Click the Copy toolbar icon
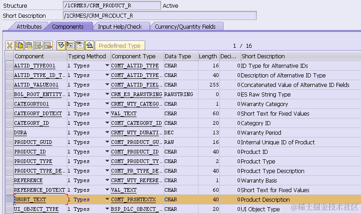The image size is (361, 214). click(x=19, y=46)
